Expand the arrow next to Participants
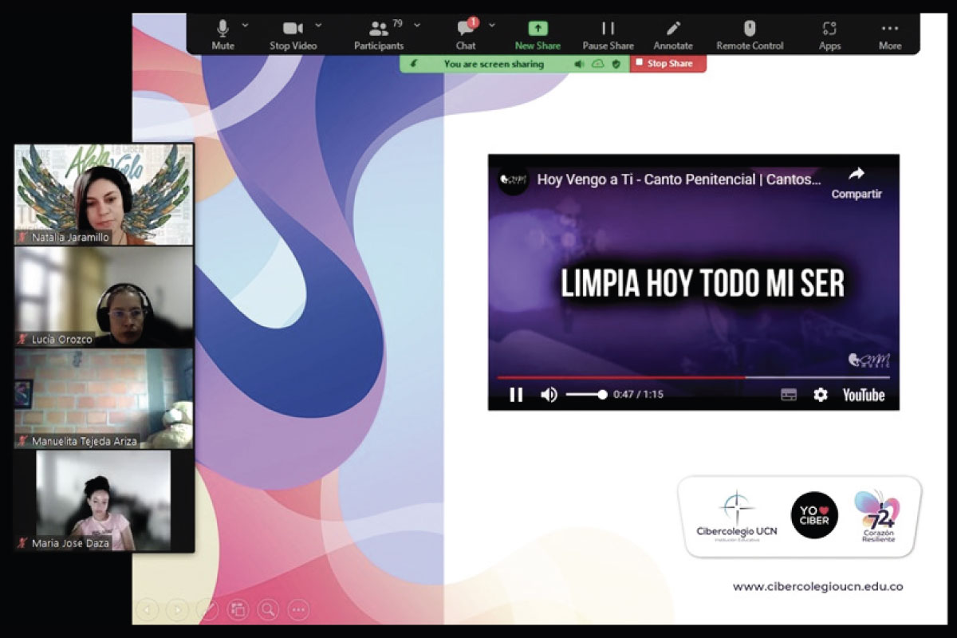Screen dimensions: 957x638 coord(416,26)
